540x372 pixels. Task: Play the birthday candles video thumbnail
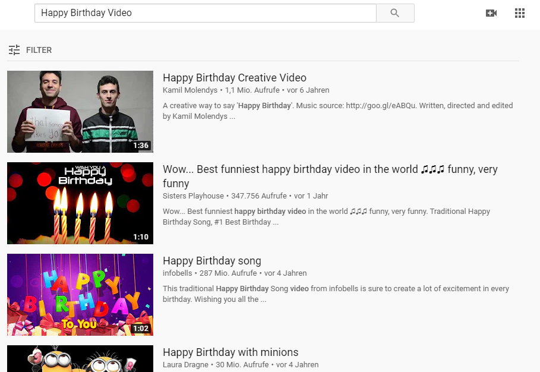tap(80, 203)
